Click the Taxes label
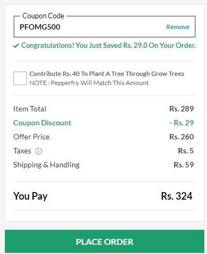This screenshot has width=207, height=254. pyautogui.click(x=22, y=151)
